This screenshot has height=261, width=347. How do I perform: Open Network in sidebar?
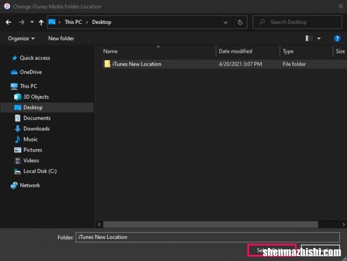(25, 186)
